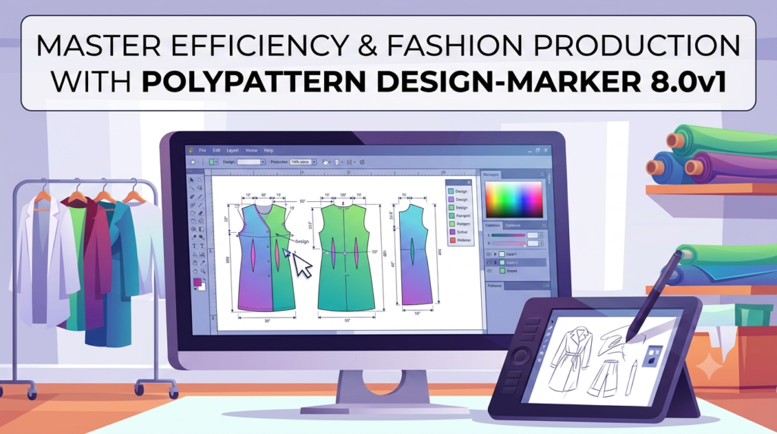The height and width of the screenshot is (434, 777).
Task: Switch to the Cotanuos tab
Action: pos(513,225)
